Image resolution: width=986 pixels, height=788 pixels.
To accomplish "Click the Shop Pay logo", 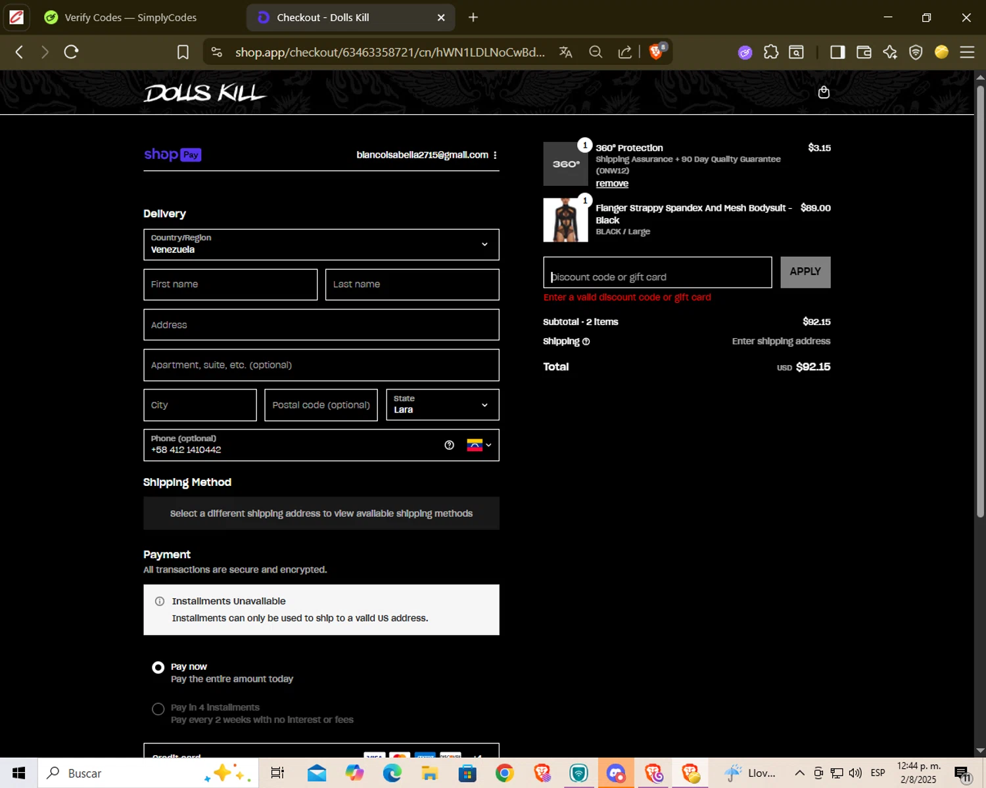I will point(173,154).
